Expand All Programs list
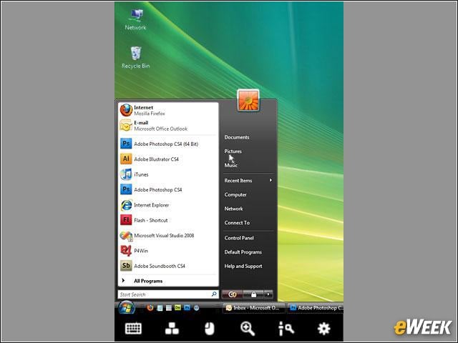 coord(168,281)
